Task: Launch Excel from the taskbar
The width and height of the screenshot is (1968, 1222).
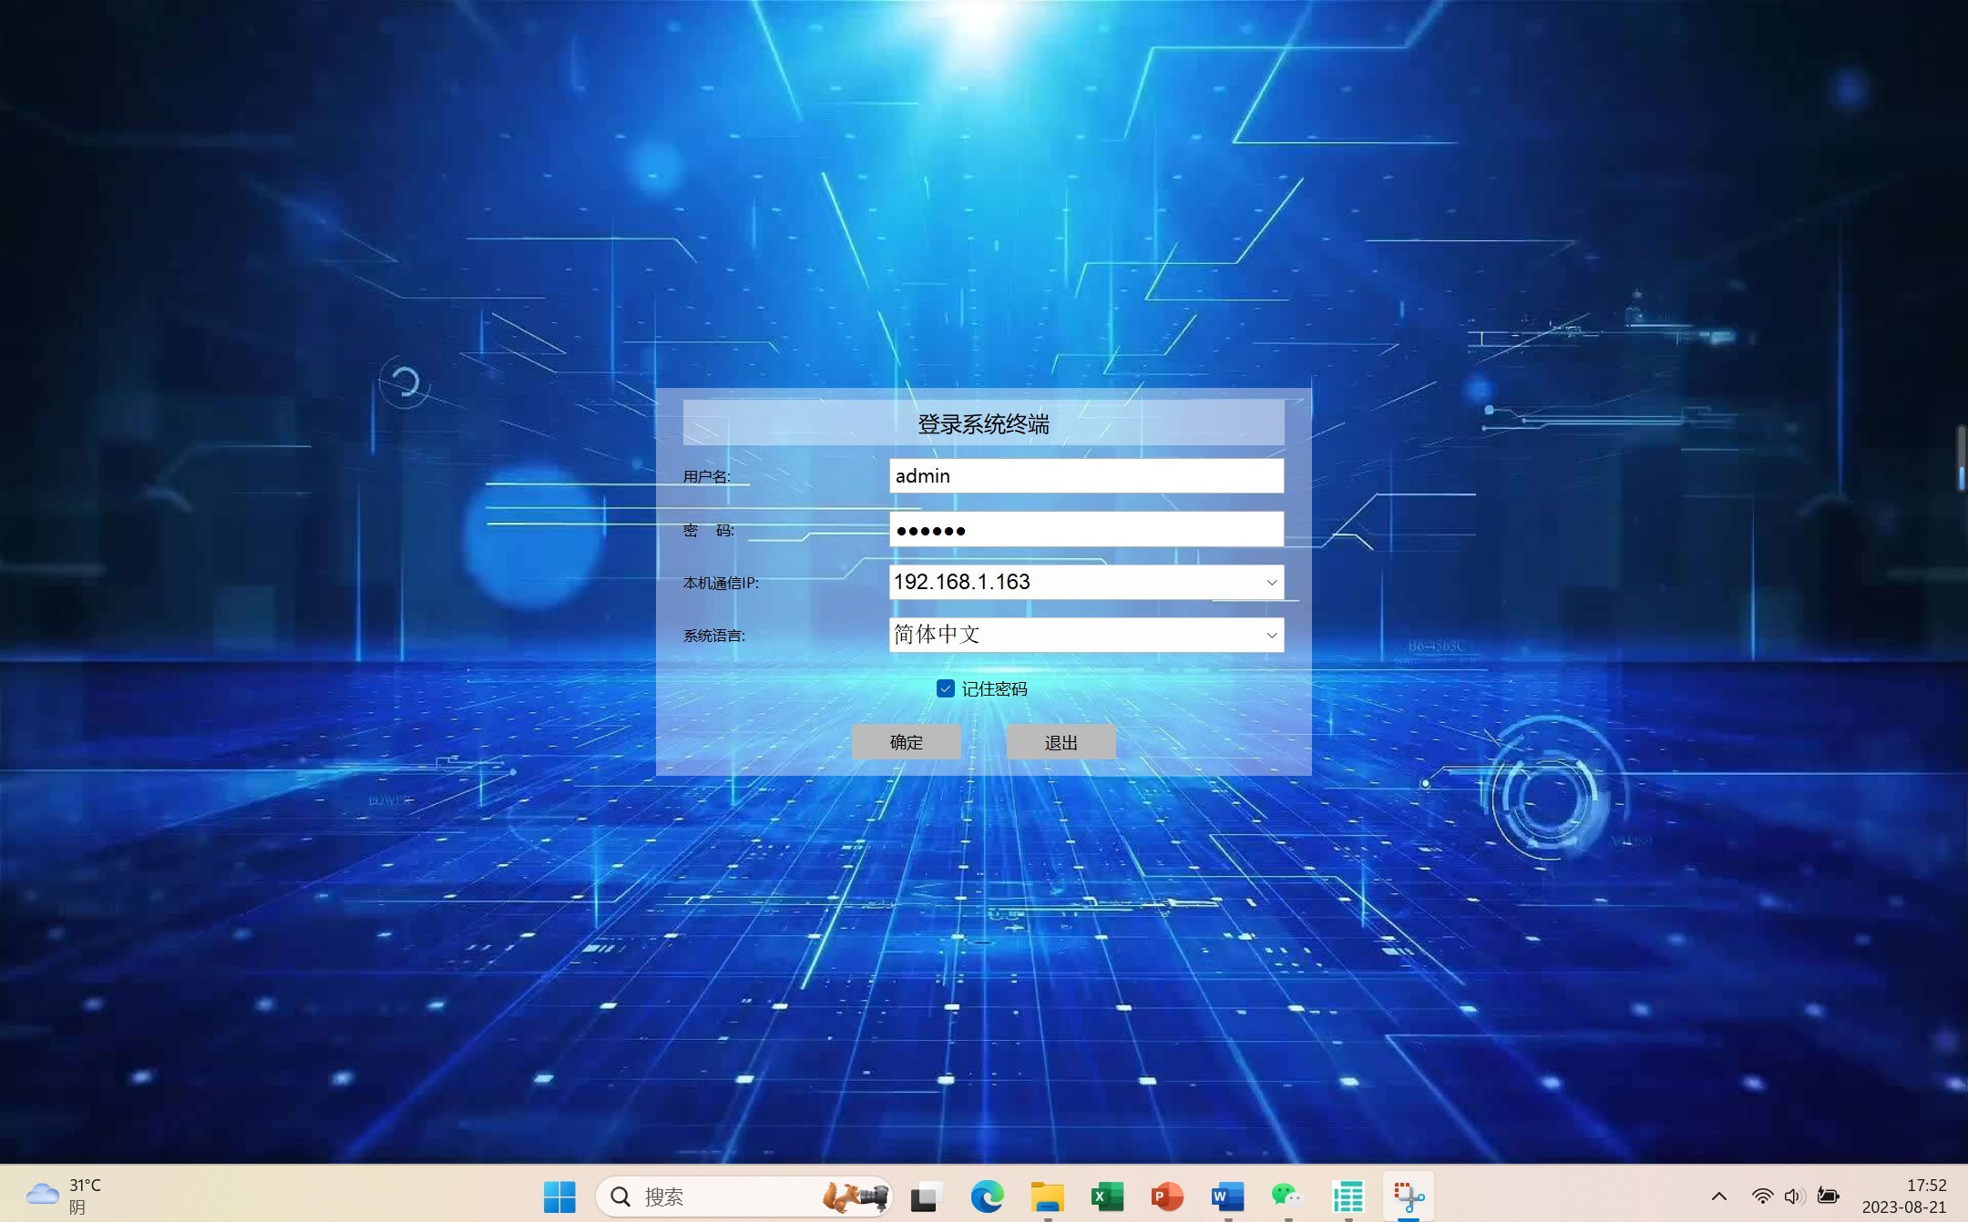Action: click(x=1107, y=1196)
